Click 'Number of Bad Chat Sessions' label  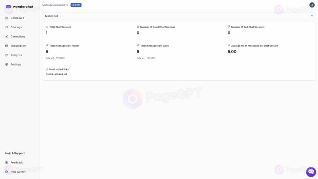click(x=248, y=27)
